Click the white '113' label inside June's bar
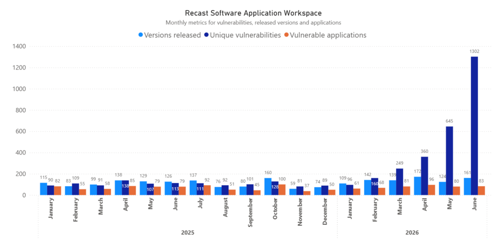The height and width of the screenshot is (240, 492). (x=175, y=189)
